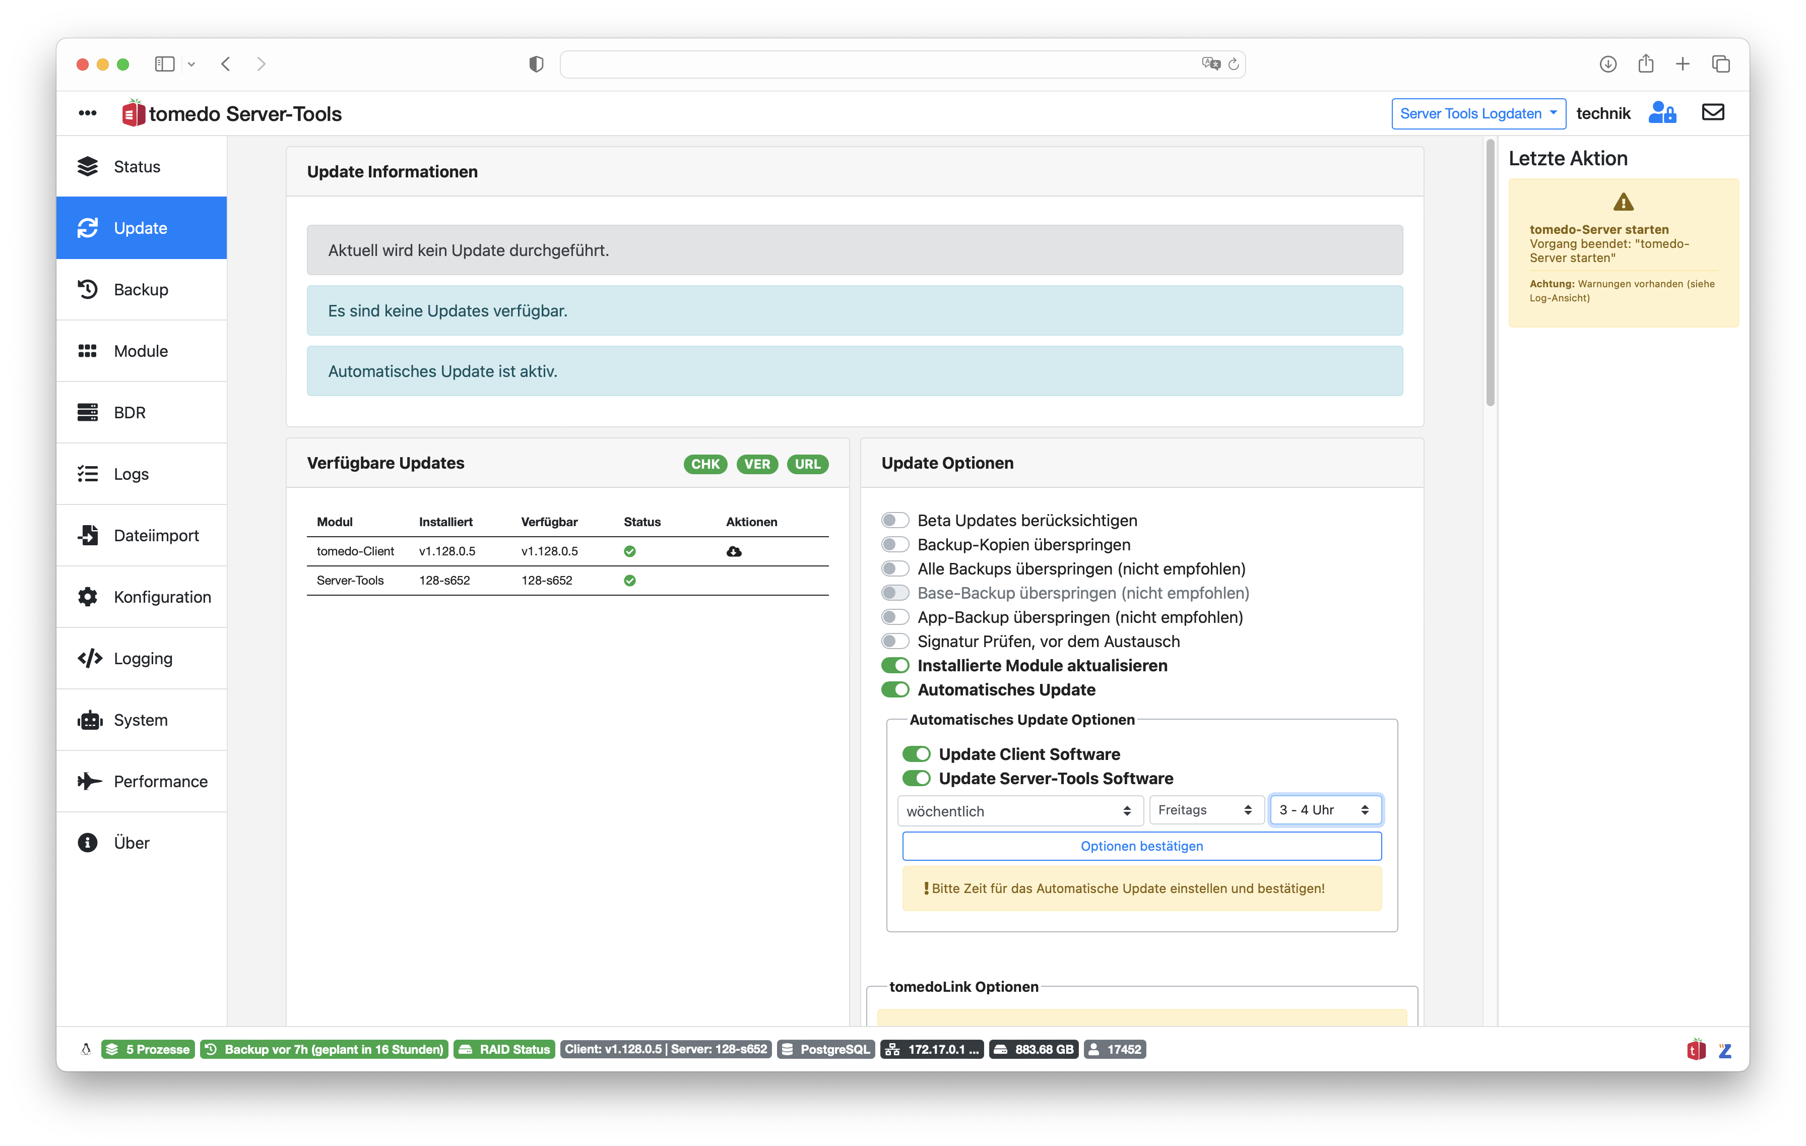The image size is (1806, 1146).
Task: Click technik username in header
Action: click(1603, 113)
